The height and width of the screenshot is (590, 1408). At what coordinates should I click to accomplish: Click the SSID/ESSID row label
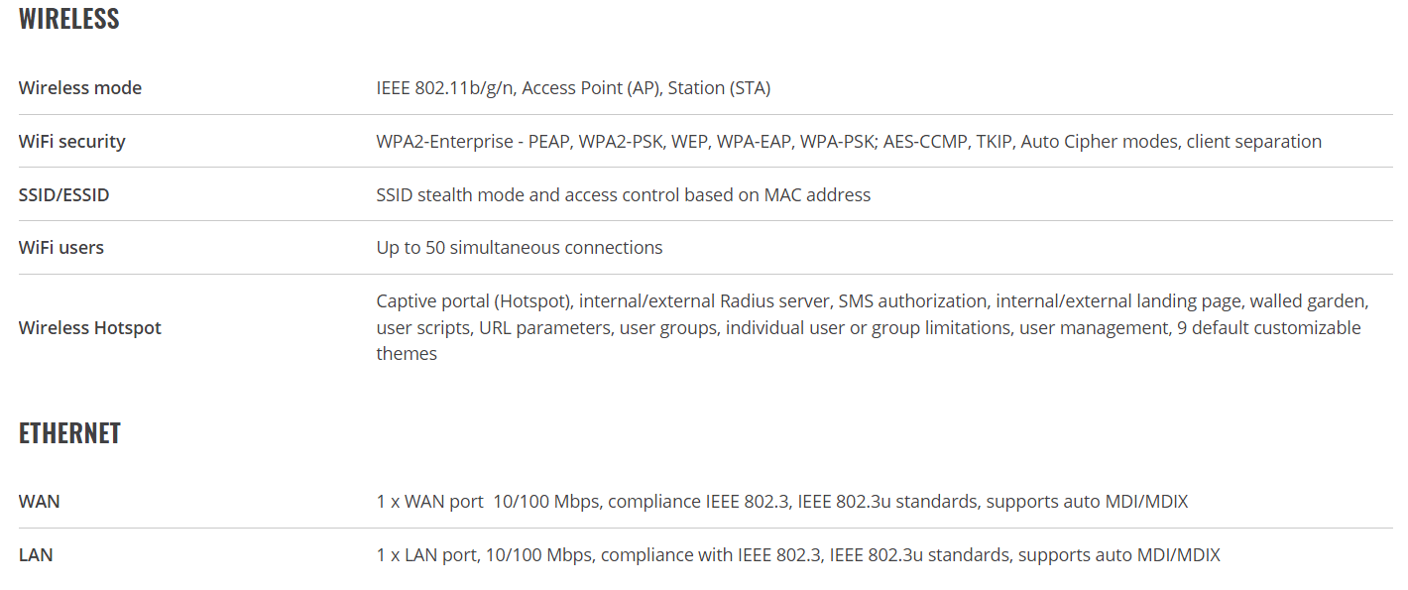tap(64, 195)
